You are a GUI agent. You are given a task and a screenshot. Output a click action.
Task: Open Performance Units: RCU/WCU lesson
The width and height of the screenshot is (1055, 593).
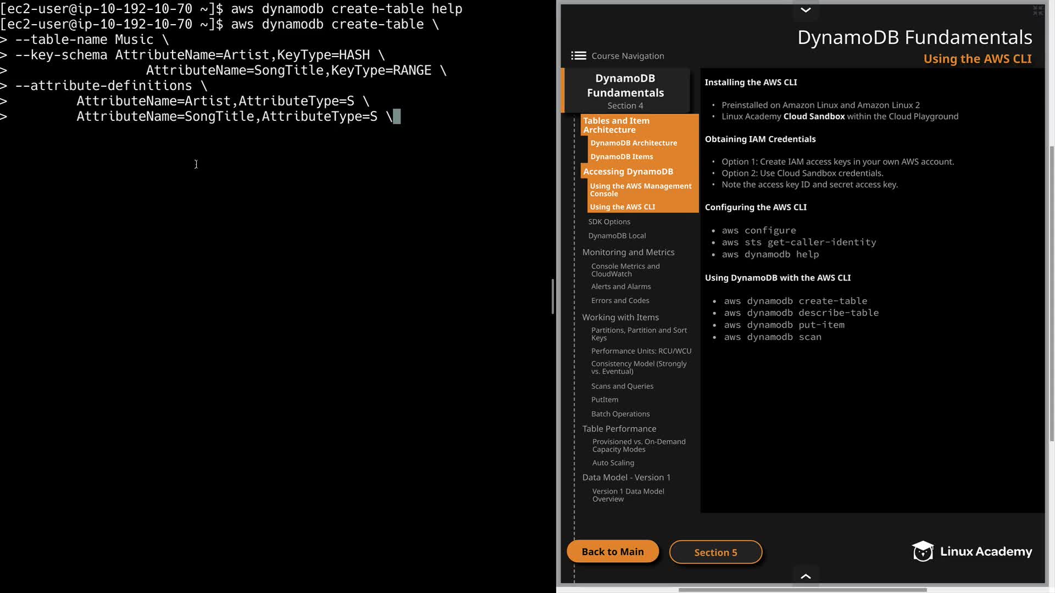(x=641, y=351)
